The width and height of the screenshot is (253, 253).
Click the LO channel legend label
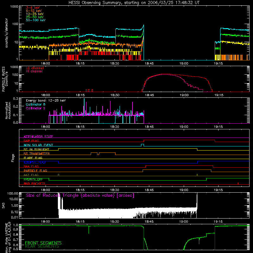tap(35, 68)
